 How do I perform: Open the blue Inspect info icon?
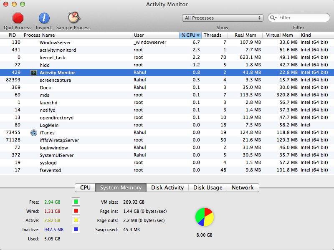pos(44,18)
